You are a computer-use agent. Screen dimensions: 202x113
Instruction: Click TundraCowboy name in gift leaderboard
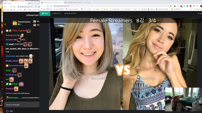click(x=24, y=22)
